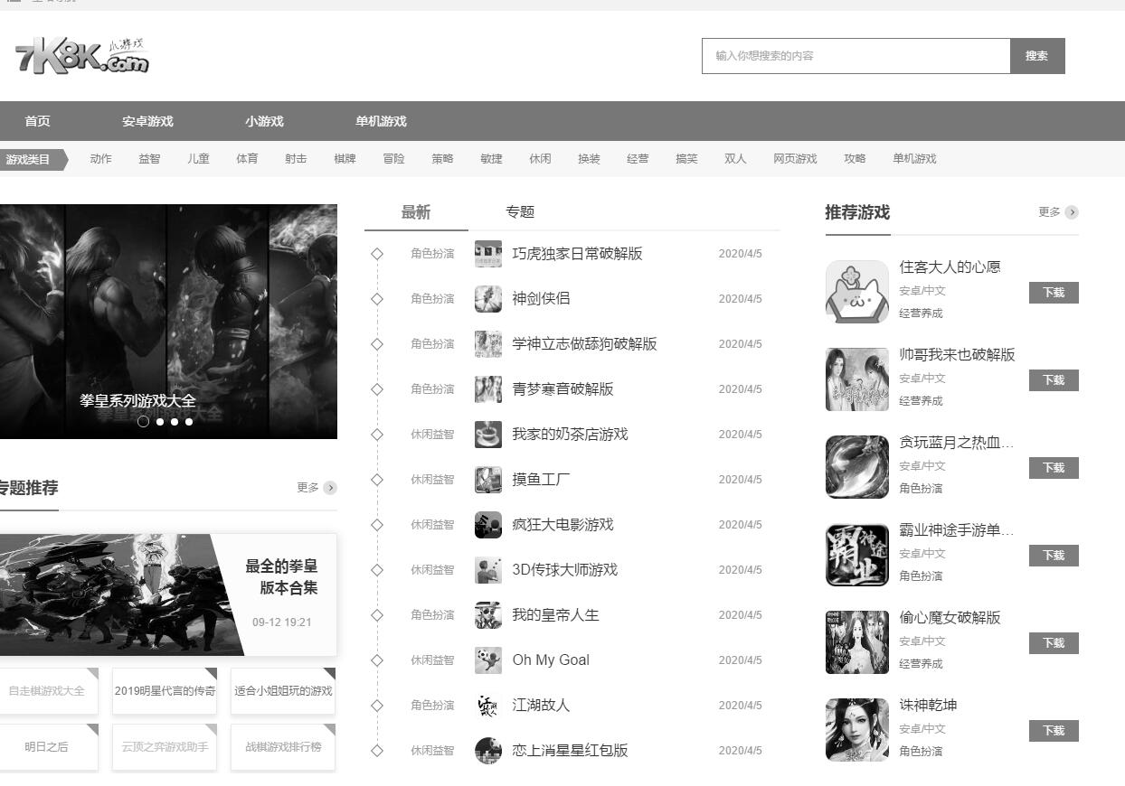The image size is (1125, 786).
Task: Choose the 棋牌 game category
Action: point(345,159)
